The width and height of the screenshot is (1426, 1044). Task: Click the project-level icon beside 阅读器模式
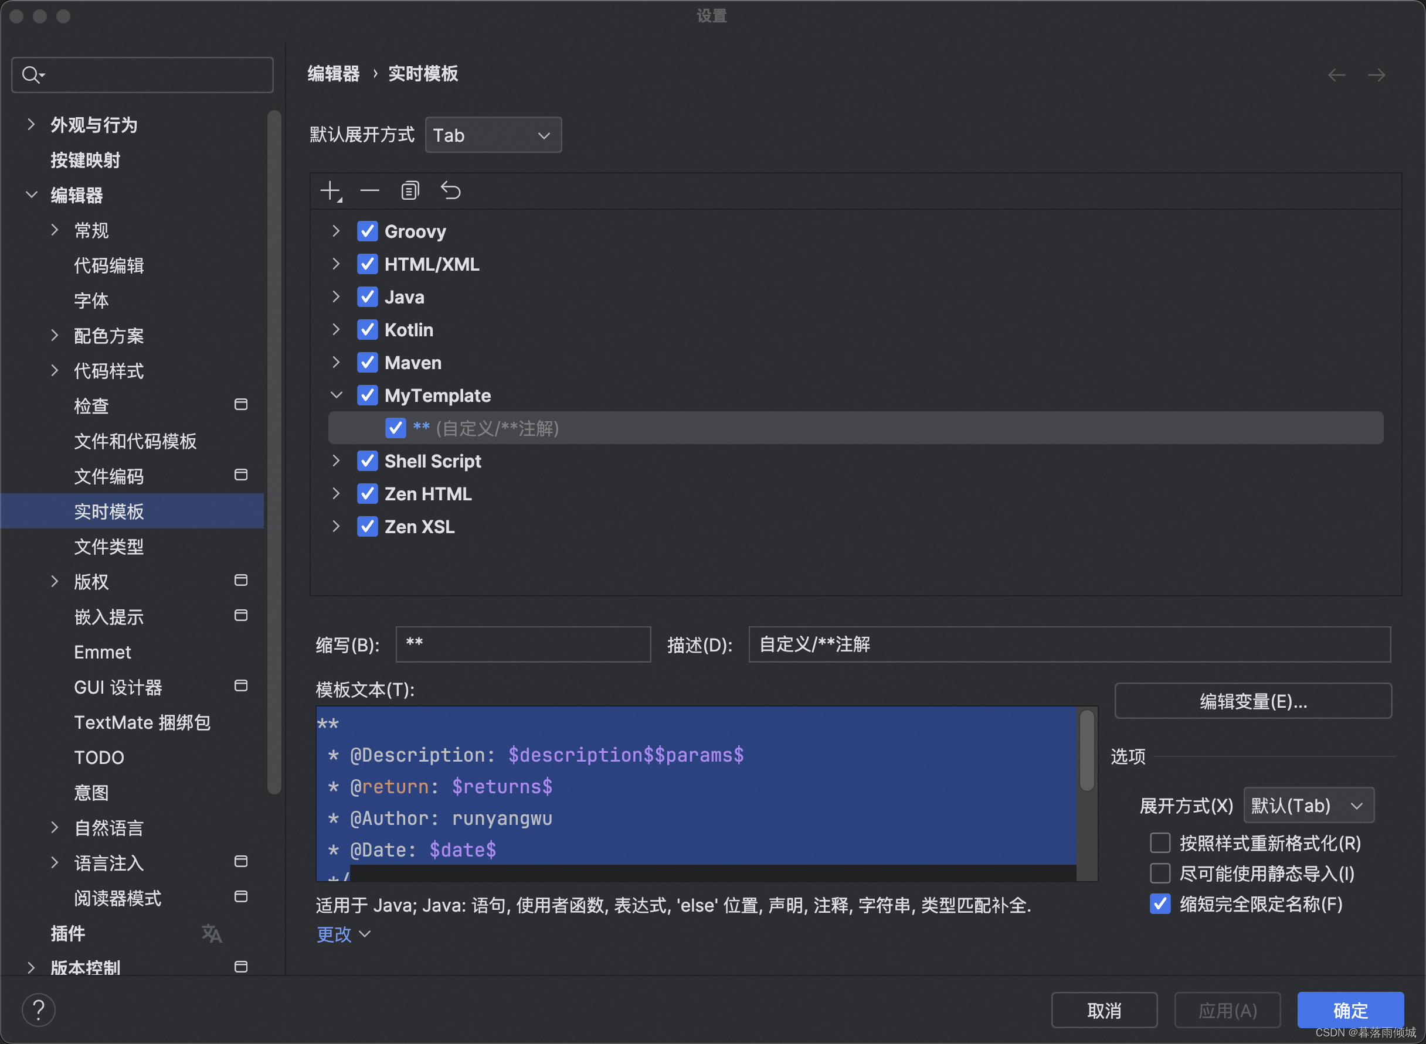coord(241,897)
